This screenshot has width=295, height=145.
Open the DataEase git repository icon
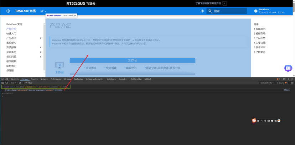click(x=256, y=11)
